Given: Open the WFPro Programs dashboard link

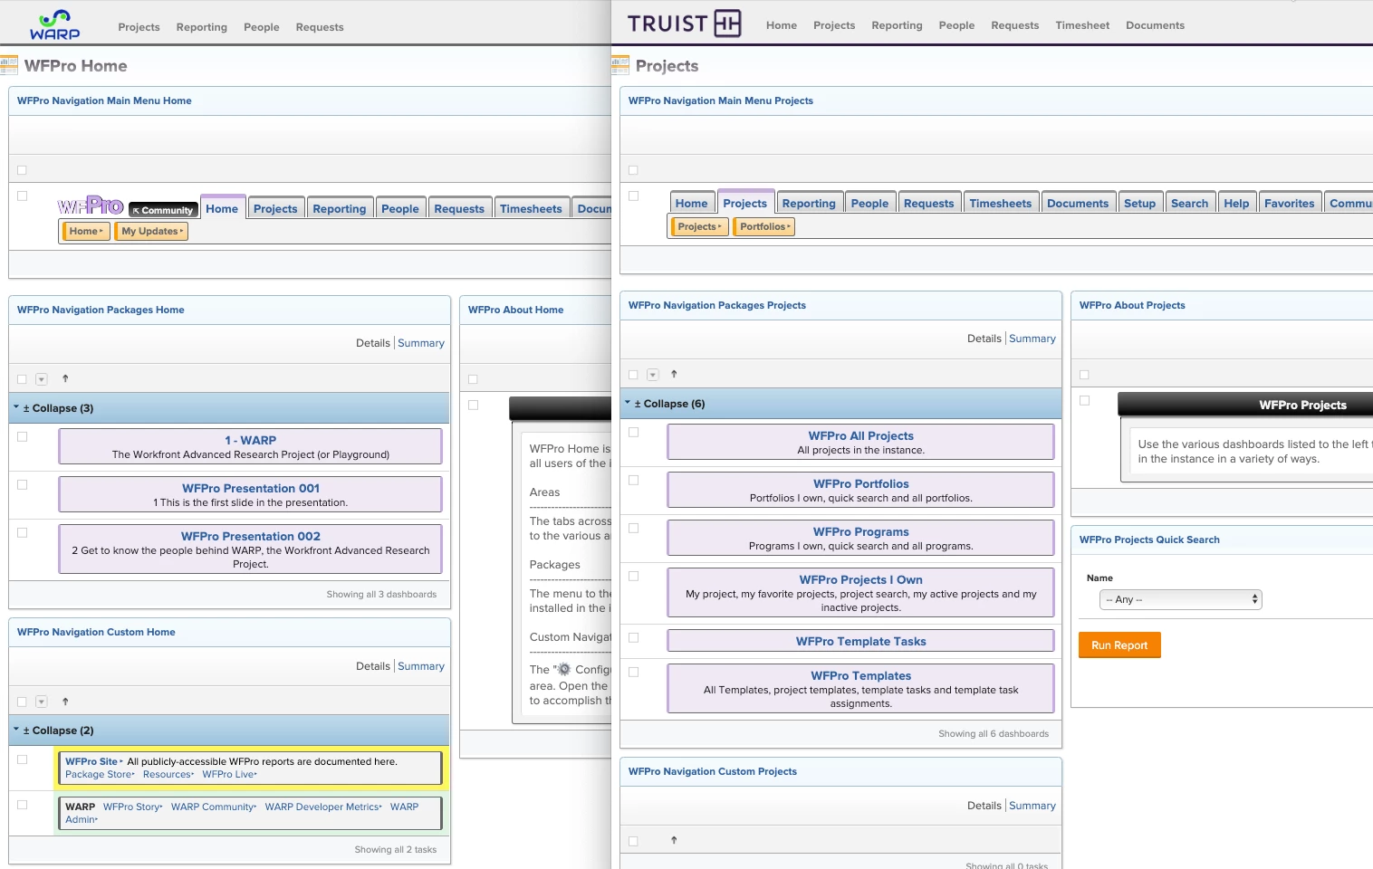Looking at the screenshot, I should click(860, 531).
